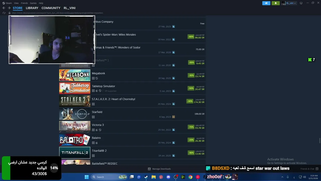Click the -90% discount badge for Titanfall 2
The image size is (321, 181).
[191, 153]
